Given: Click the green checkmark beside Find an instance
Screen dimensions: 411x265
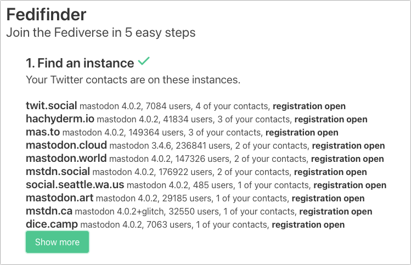Looking at the screenshot, I should pos(144,63).
